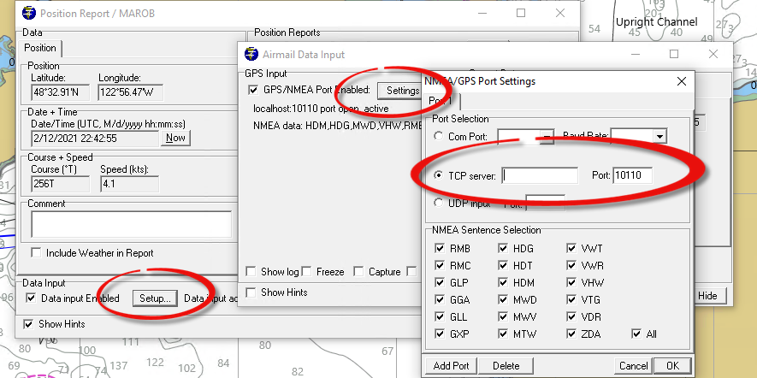Enable Include Weather in Report
Image resolution: width=757 pixels, height=378 pixels.
(36, 253)
